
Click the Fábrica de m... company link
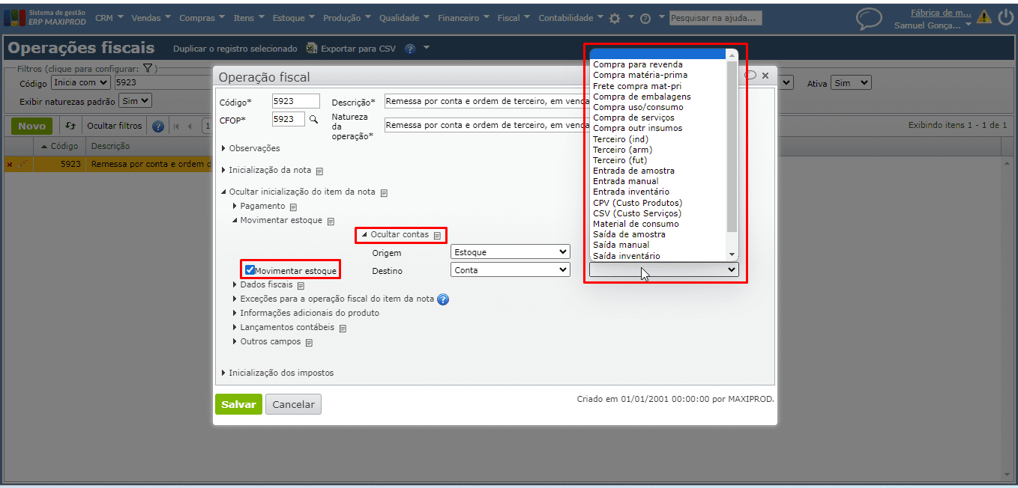[x=941, y=12]
